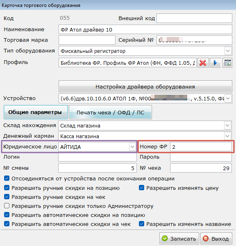Click the Выход exit button

(216, 239)
